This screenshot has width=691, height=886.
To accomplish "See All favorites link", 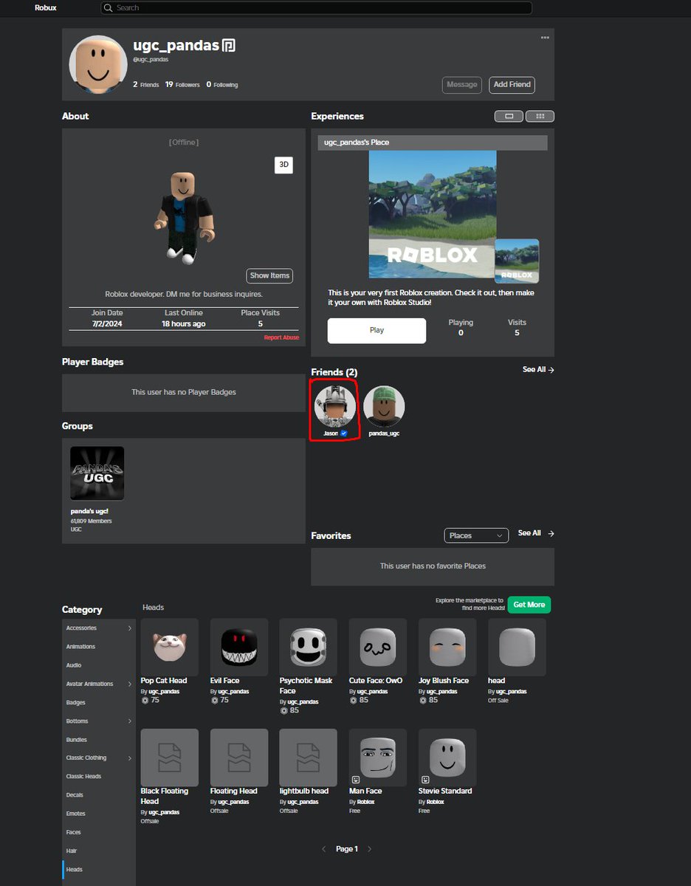I will [x=536, y=533].
